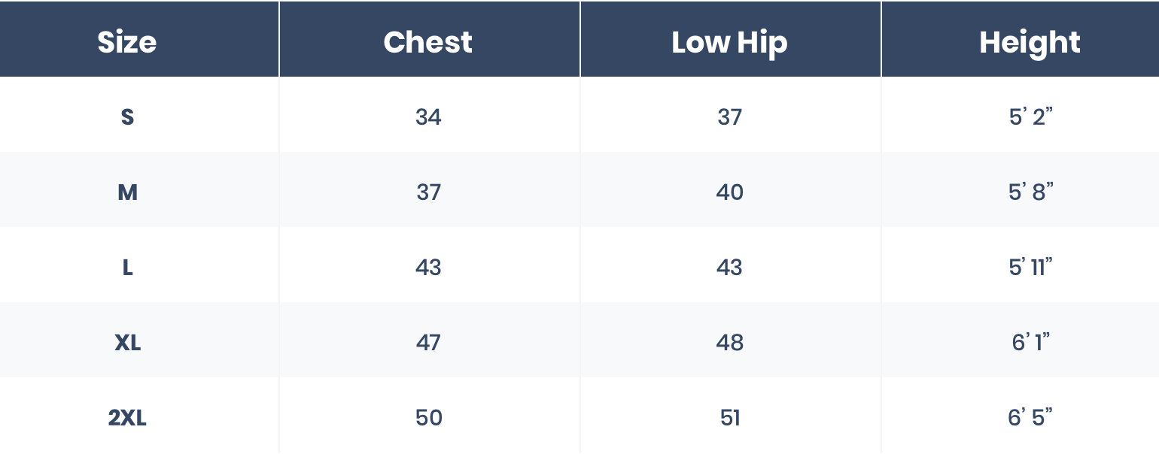Select height value 6' 1"
Viewport: 1159px width, 454px height.
[1030, 343]
